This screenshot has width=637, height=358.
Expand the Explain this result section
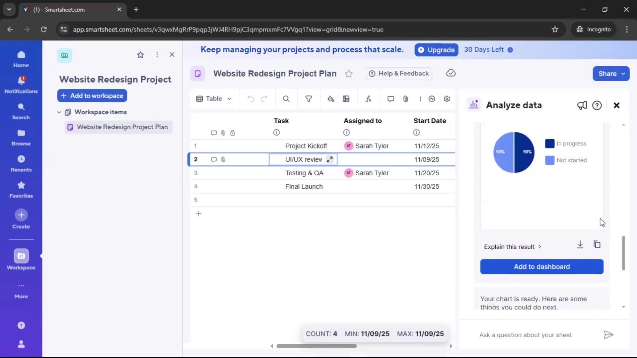[512, 247]
